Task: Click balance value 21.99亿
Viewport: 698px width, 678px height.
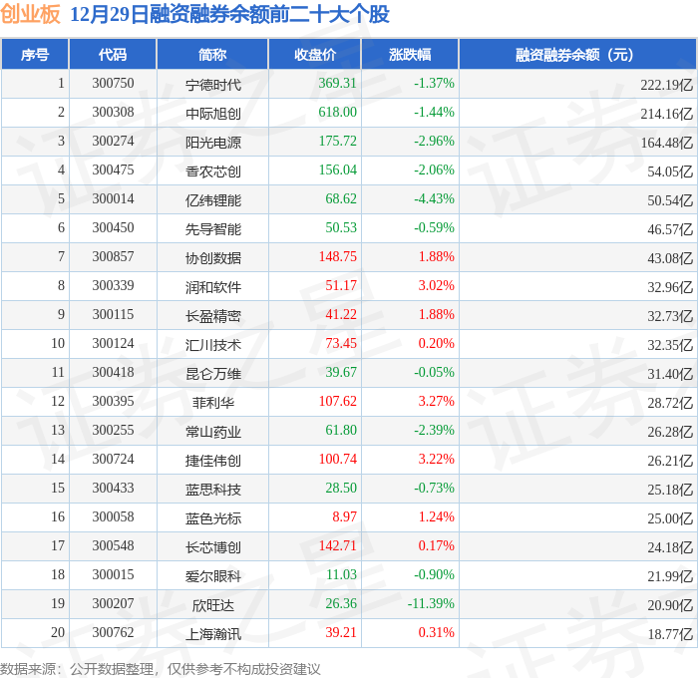Action: pos(670,576)
